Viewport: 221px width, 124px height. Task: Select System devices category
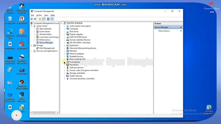pyautogui.click(x=76, y=76)
